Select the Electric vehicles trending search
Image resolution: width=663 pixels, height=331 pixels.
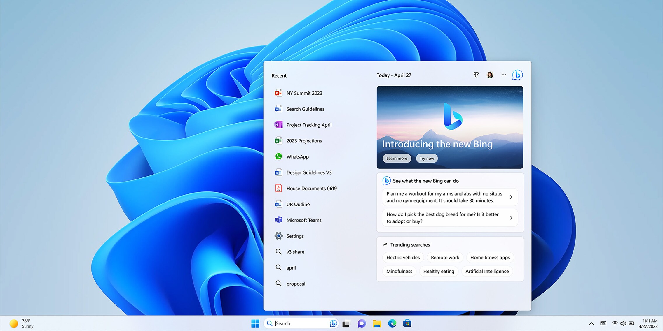point(403,257)
